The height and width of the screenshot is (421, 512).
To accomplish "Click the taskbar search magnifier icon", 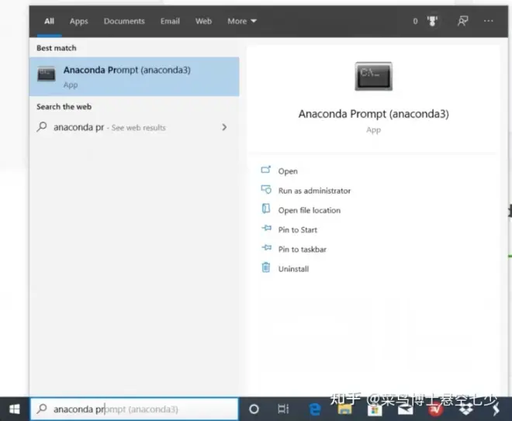I will point(42,409).
